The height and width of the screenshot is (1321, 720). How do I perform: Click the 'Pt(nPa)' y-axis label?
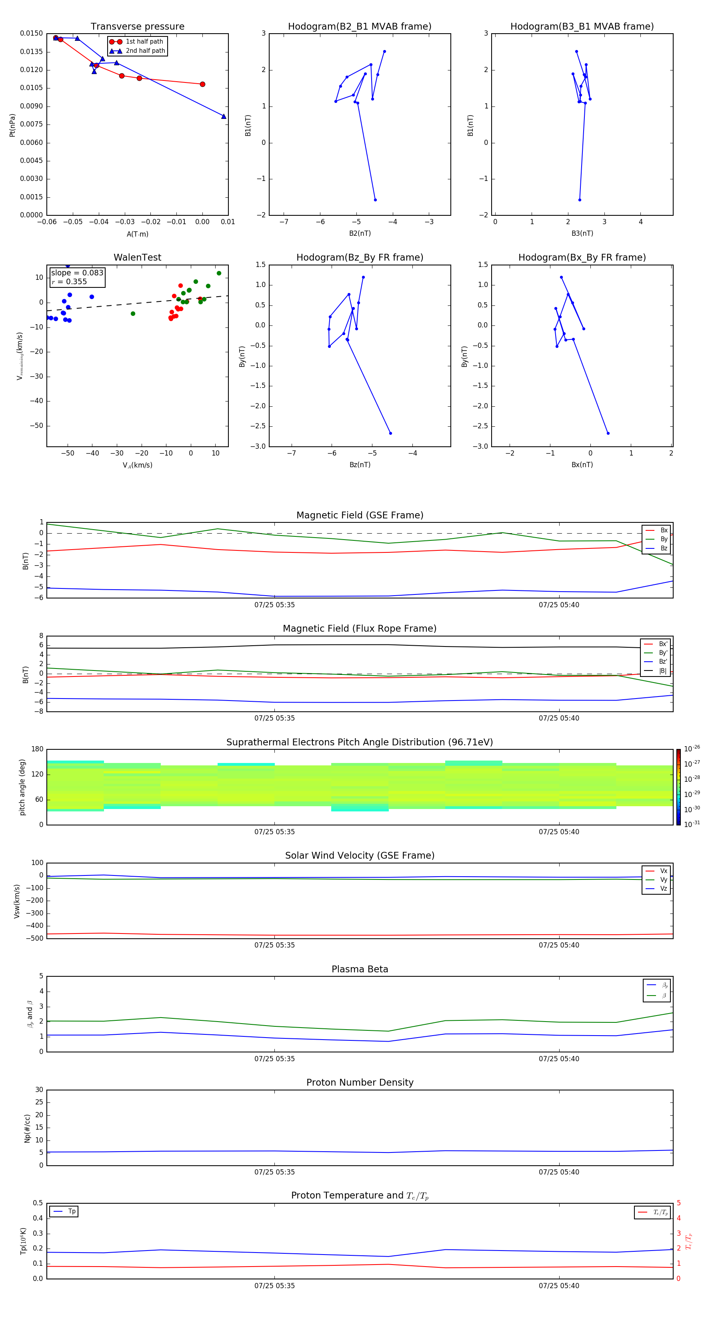click(12, 125)
